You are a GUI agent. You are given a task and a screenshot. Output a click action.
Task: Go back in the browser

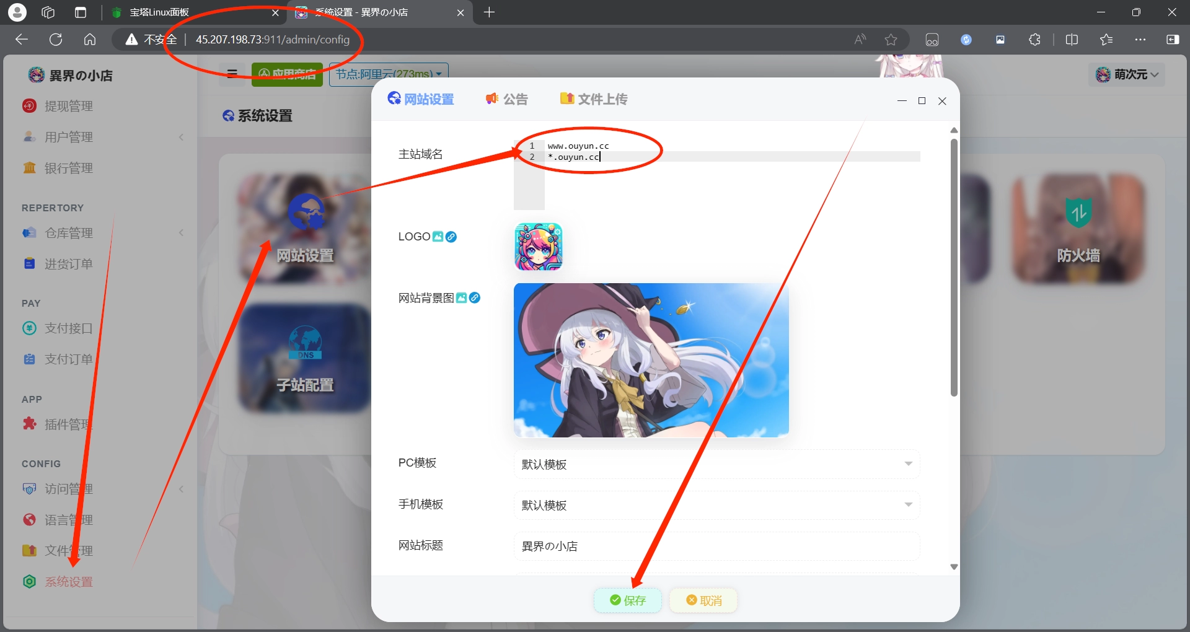click(22, 40)
